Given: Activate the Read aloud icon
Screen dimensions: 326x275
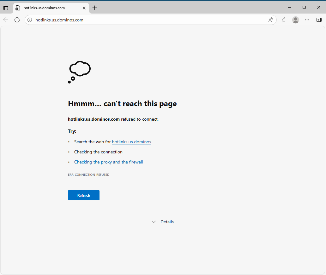Looking at the screenshot, I should 270,20.
